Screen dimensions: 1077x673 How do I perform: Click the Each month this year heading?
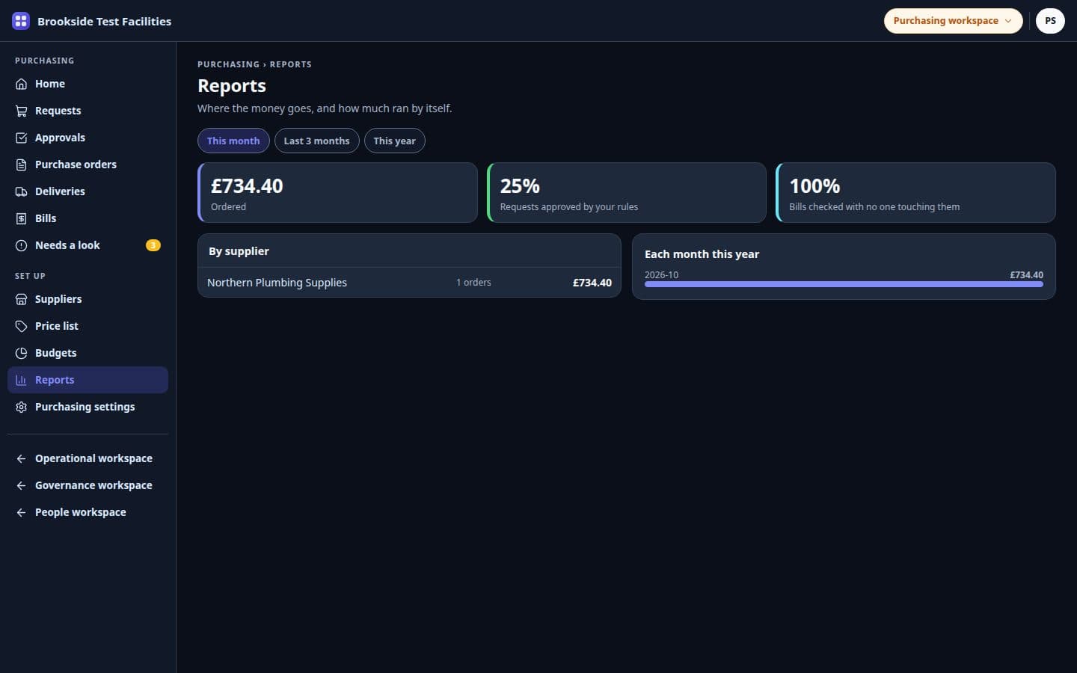point(702,254)
